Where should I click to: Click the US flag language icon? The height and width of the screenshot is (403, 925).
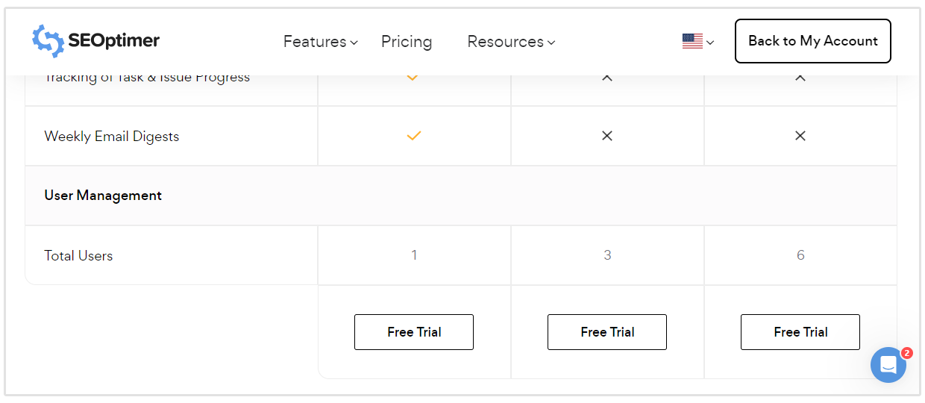click(x=692, y=42)
